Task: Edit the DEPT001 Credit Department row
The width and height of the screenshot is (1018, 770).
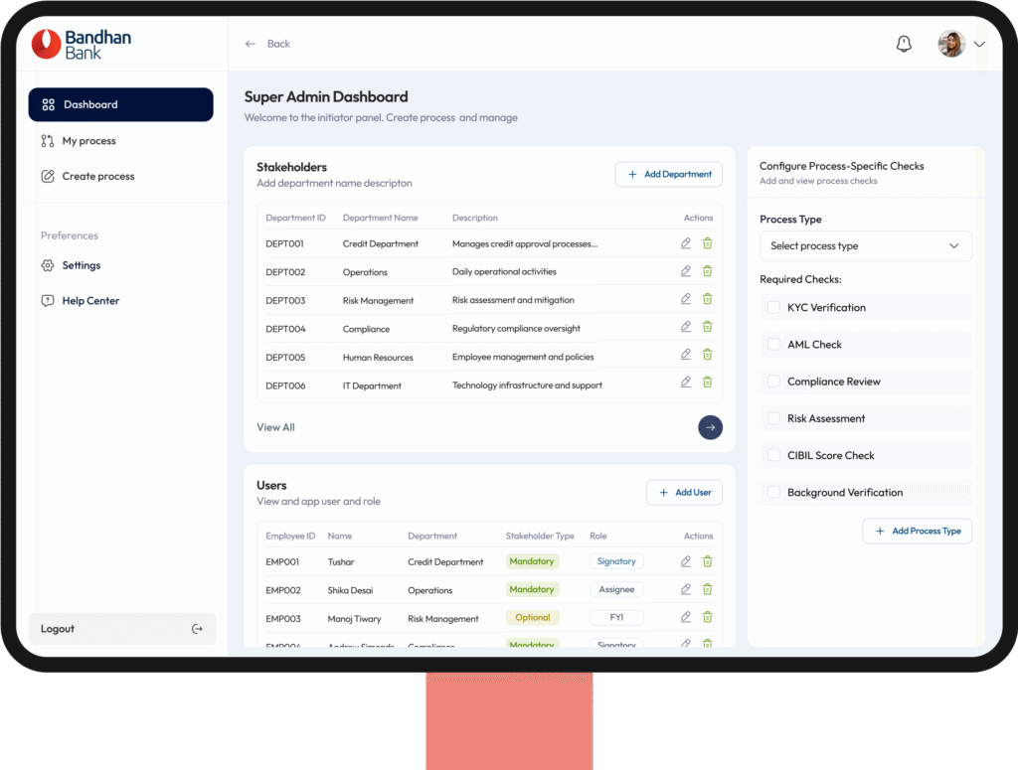Action: pos(686,243)
